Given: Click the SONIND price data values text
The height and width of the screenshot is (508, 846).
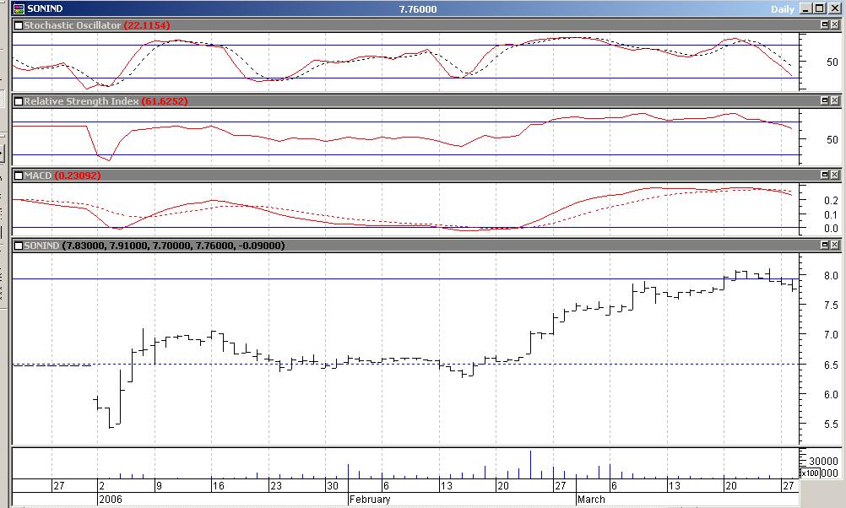Looking at the screenshot, I should [173, 246].
